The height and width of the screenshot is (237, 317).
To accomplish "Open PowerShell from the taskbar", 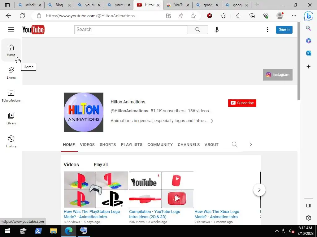I will 38,231.
